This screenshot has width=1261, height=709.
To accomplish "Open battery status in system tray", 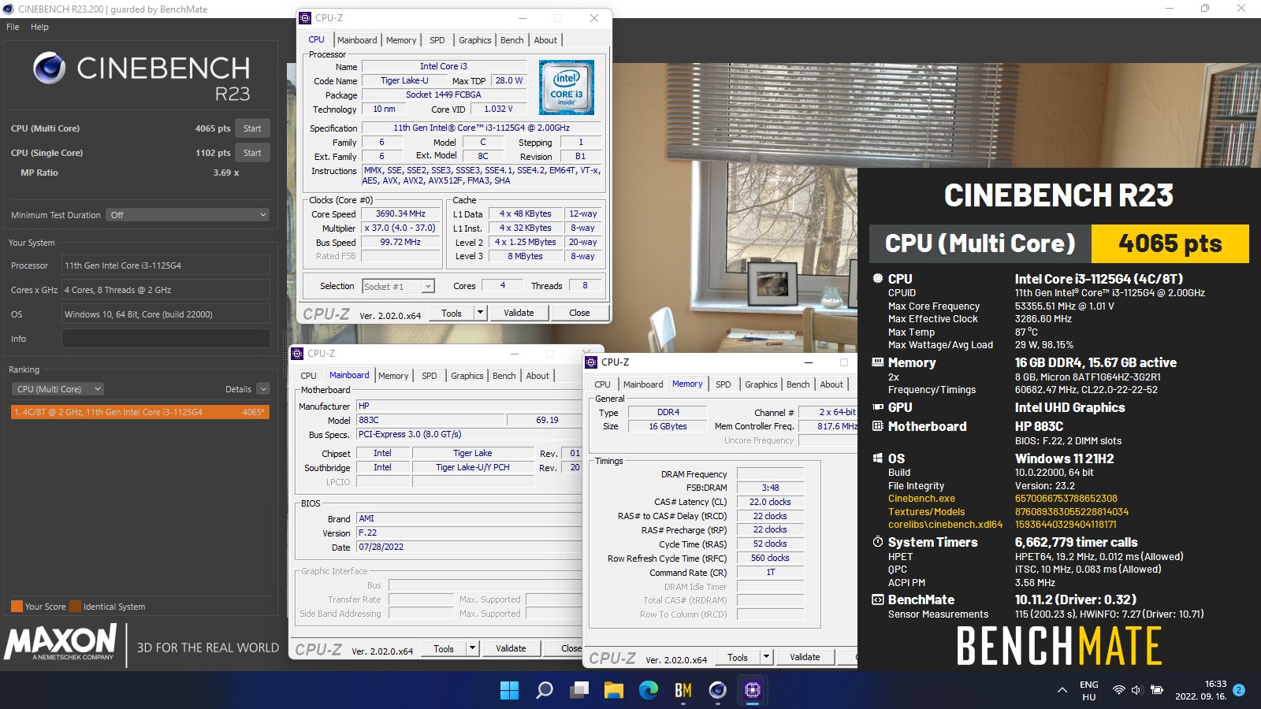I will click(x=1156, y=690).
